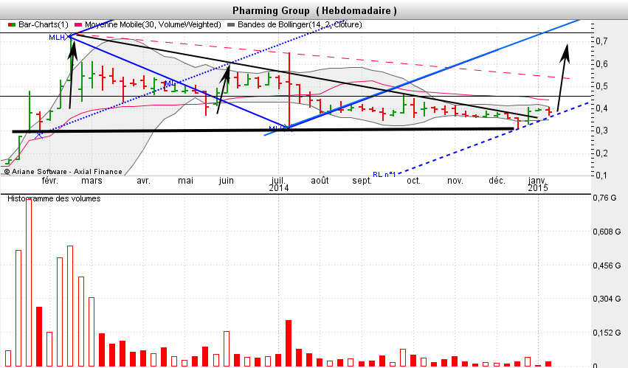Click the tallest volume histogram bar

(29, 282)
